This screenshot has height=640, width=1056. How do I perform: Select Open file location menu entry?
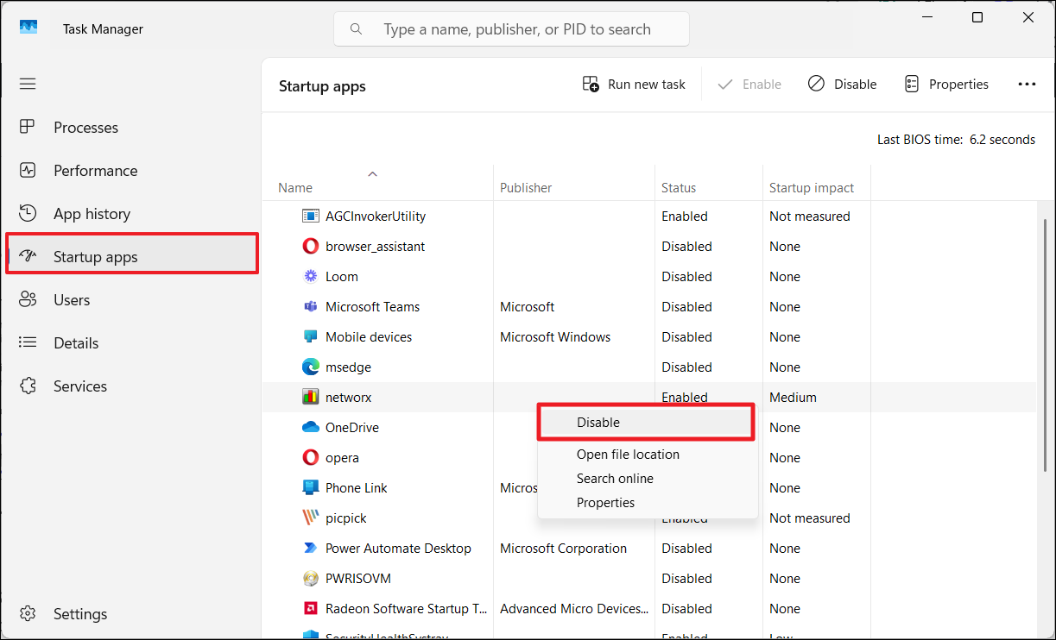pyautogui.click(x=628, y=455)
